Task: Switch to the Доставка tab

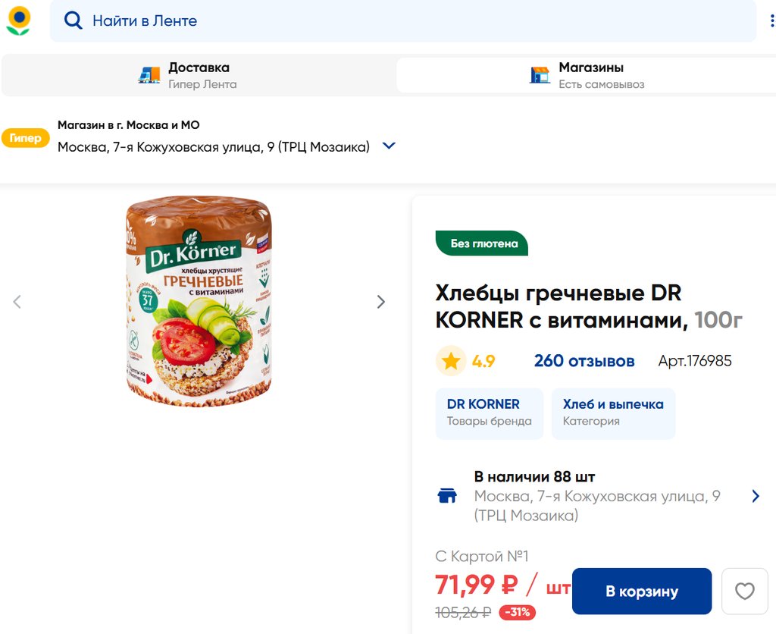Action: (x=199, y=75)
